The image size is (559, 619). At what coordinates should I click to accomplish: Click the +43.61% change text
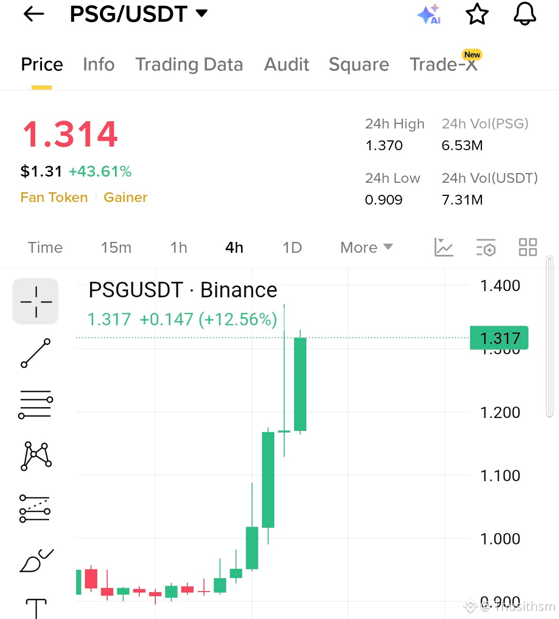click(x=100, y=171)
